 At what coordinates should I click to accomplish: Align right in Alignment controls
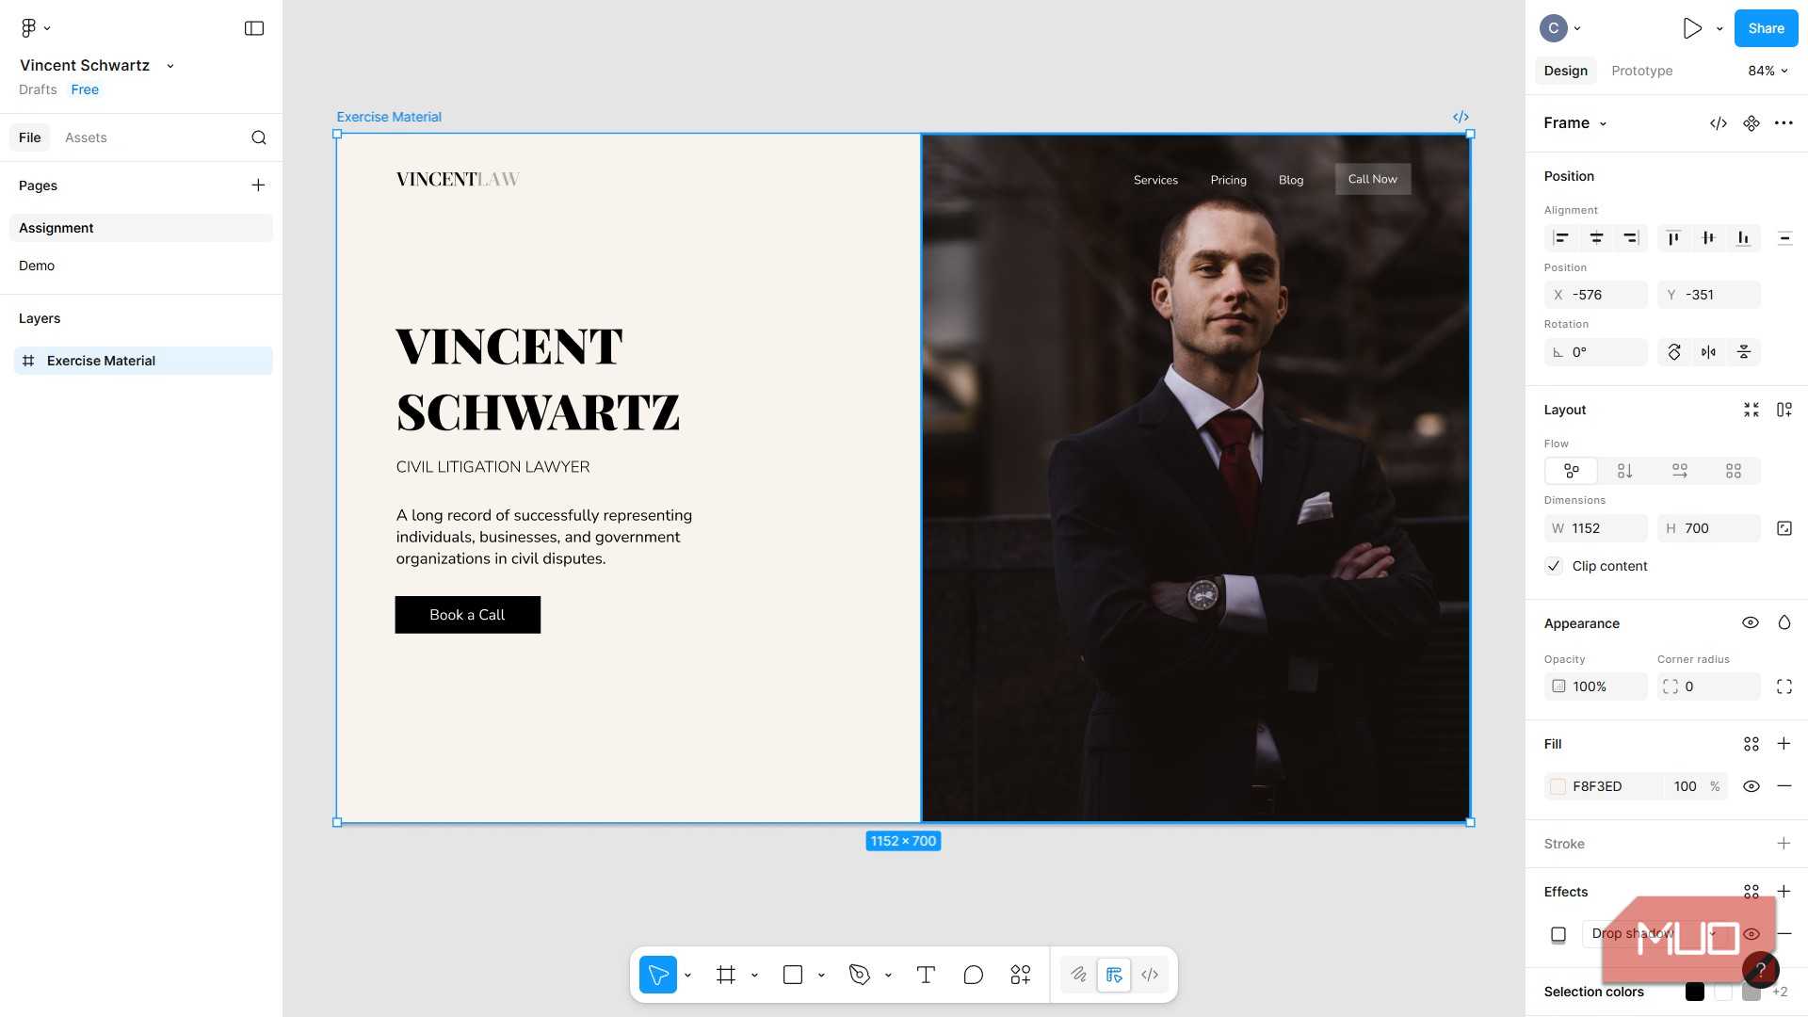click(1631, 238)
